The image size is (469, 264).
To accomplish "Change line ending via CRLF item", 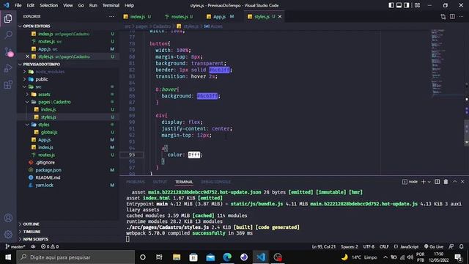I will pyautogui.click(x=384, y=246).
